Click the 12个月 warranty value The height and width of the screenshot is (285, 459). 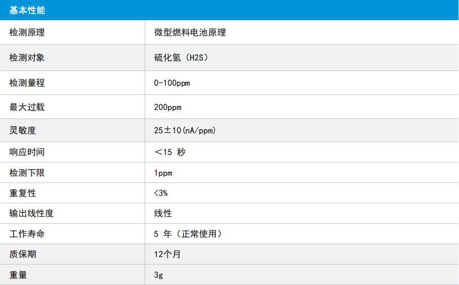tap(168, 254)
